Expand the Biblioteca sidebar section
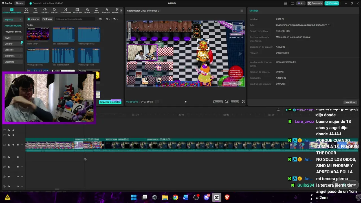The width and height of the screenshot is (361, 203). 13,56
